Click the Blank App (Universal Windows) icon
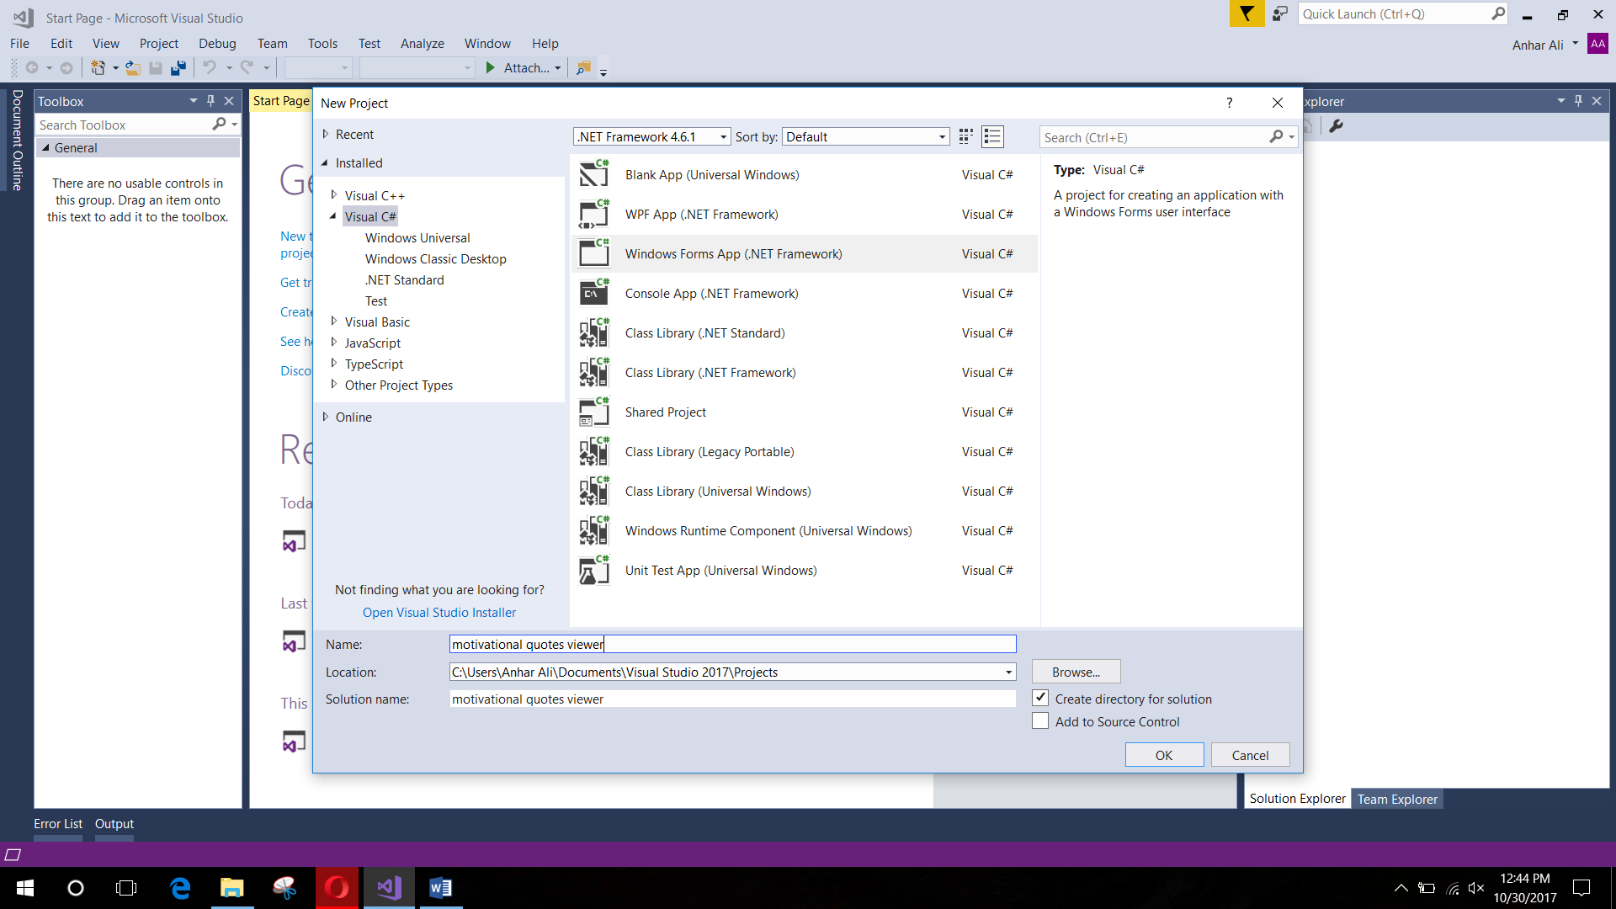1616x909 pixels. point(594,174)
